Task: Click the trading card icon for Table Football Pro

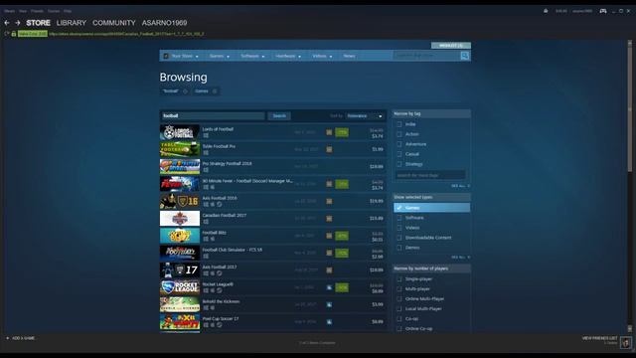Action: [329, 149]
